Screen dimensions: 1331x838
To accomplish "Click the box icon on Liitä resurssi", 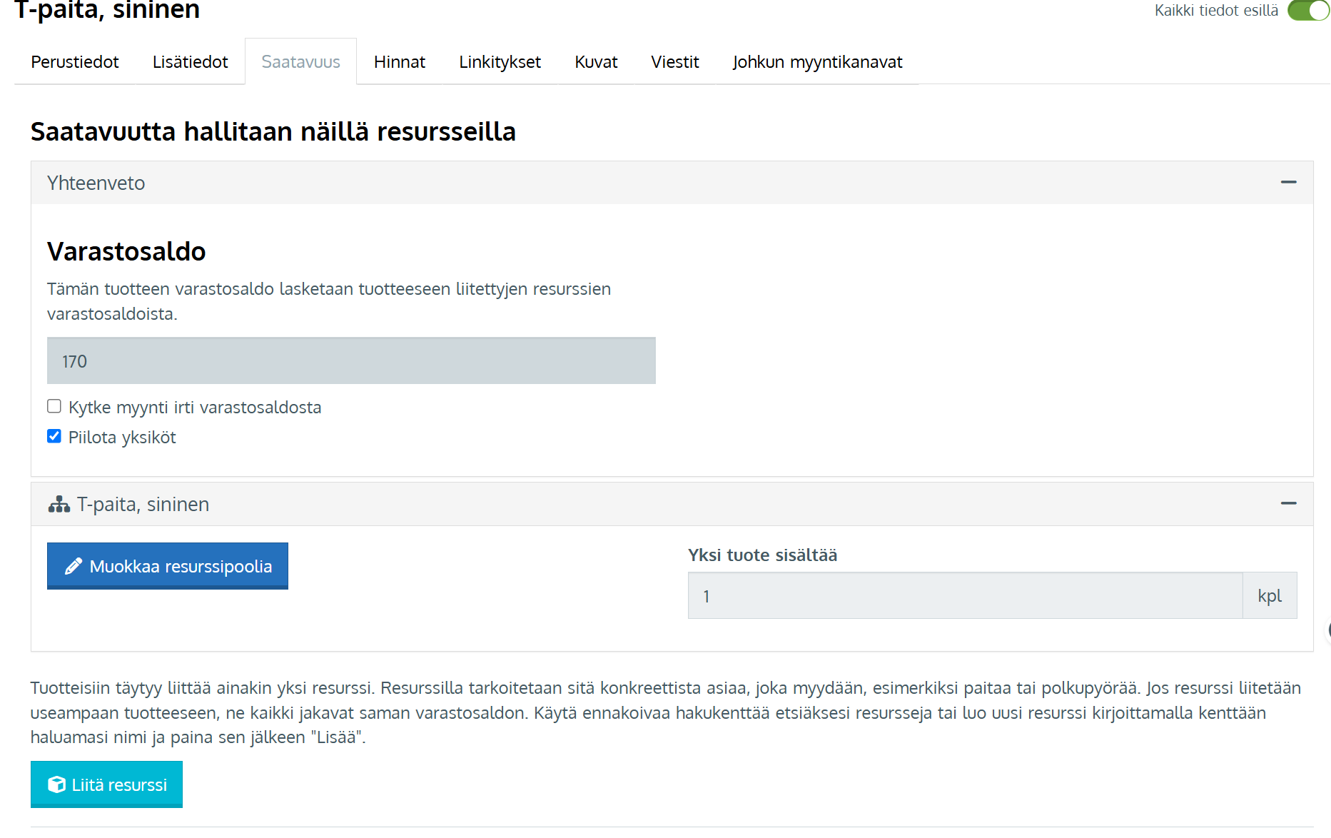I will pyautogui.click(x=56, y=784).
